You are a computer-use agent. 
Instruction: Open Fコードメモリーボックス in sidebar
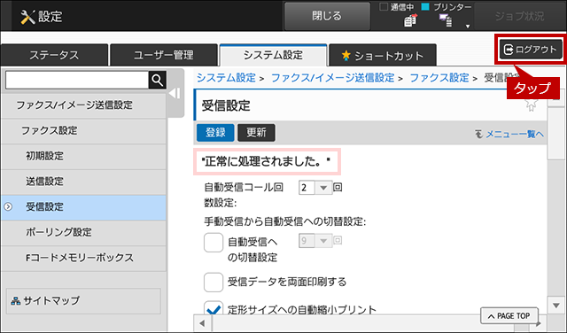[x=83, y=258]
